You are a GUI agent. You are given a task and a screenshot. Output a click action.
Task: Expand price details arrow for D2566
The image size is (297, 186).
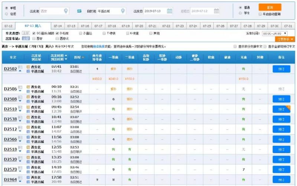tap(20, 141)
